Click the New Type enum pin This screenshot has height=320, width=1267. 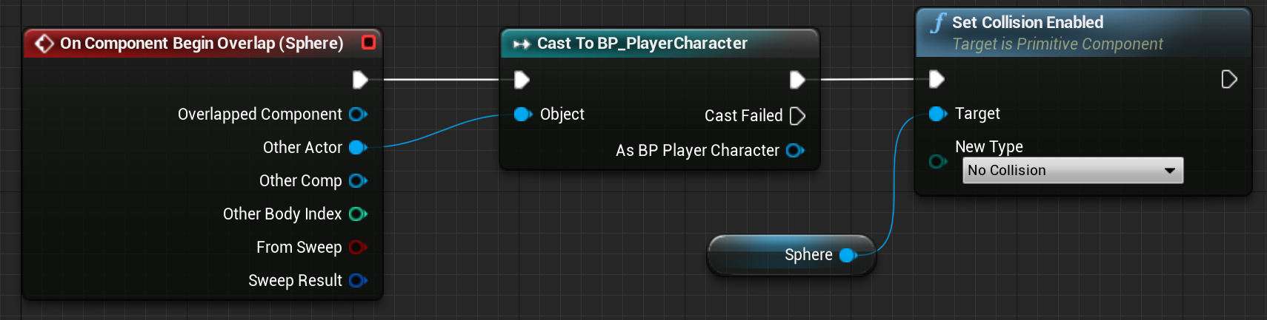937,162
